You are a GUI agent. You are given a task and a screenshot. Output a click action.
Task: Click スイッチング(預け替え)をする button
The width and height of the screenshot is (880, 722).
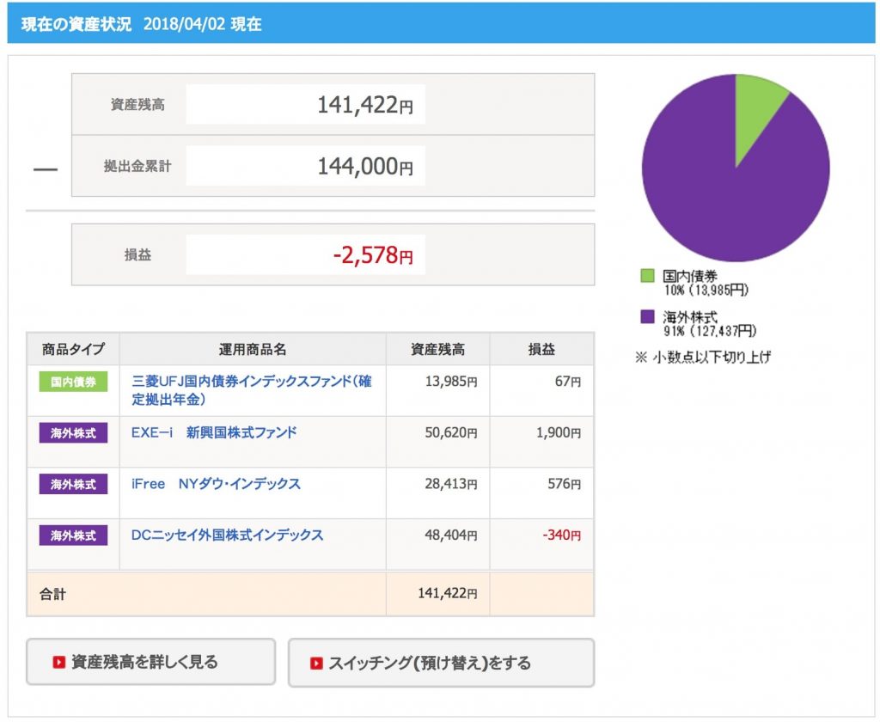coord(441,663)
